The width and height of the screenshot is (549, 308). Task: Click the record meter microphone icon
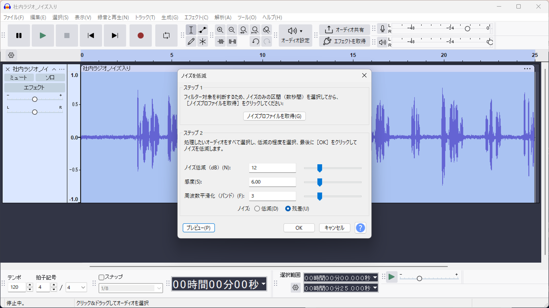click(382, 29)
